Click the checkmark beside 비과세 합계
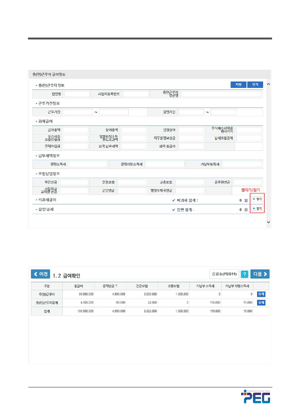297x420 pixels. pos(173,200)
